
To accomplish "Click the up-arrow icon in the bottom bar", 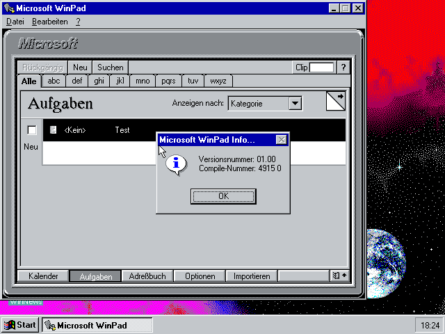I will point(344,276).
